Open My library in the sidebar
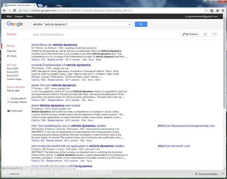 click(12, 56)
